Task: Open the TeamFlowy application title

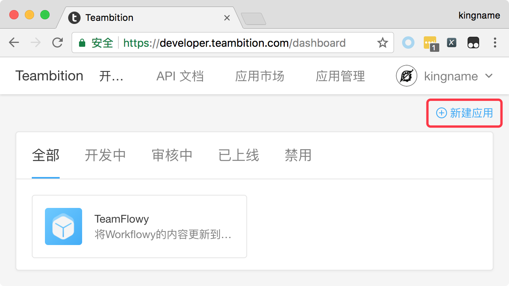Action: 122,219
